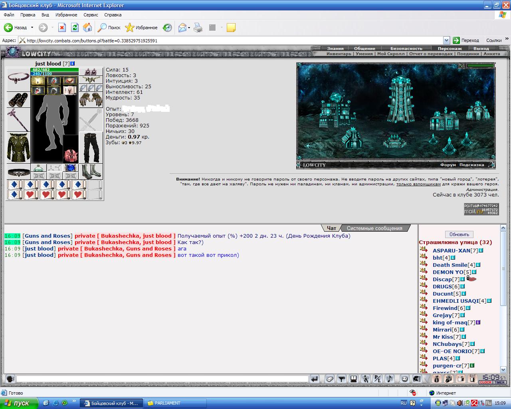The image size is (511, 409).
Task: Expand the address bar history dropdown
Action: pos(446,40)
